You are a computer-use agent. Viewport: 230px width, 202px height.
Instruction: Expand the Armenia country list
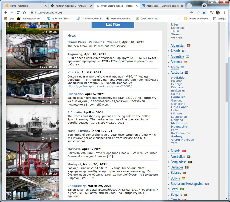coord(176,62)
